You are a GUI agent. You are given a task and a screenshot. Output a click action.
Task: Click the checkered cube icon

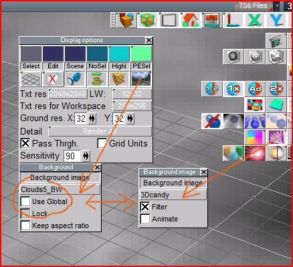point(119,79)
